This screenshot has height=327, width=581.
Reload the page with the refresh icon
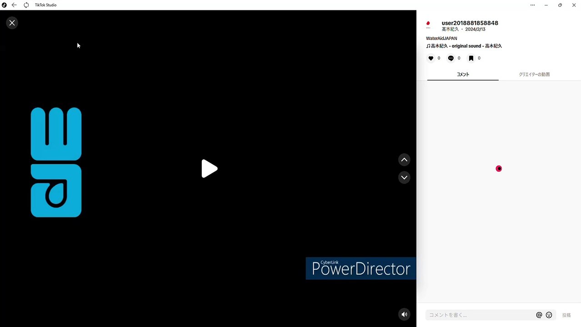[26, 5]
